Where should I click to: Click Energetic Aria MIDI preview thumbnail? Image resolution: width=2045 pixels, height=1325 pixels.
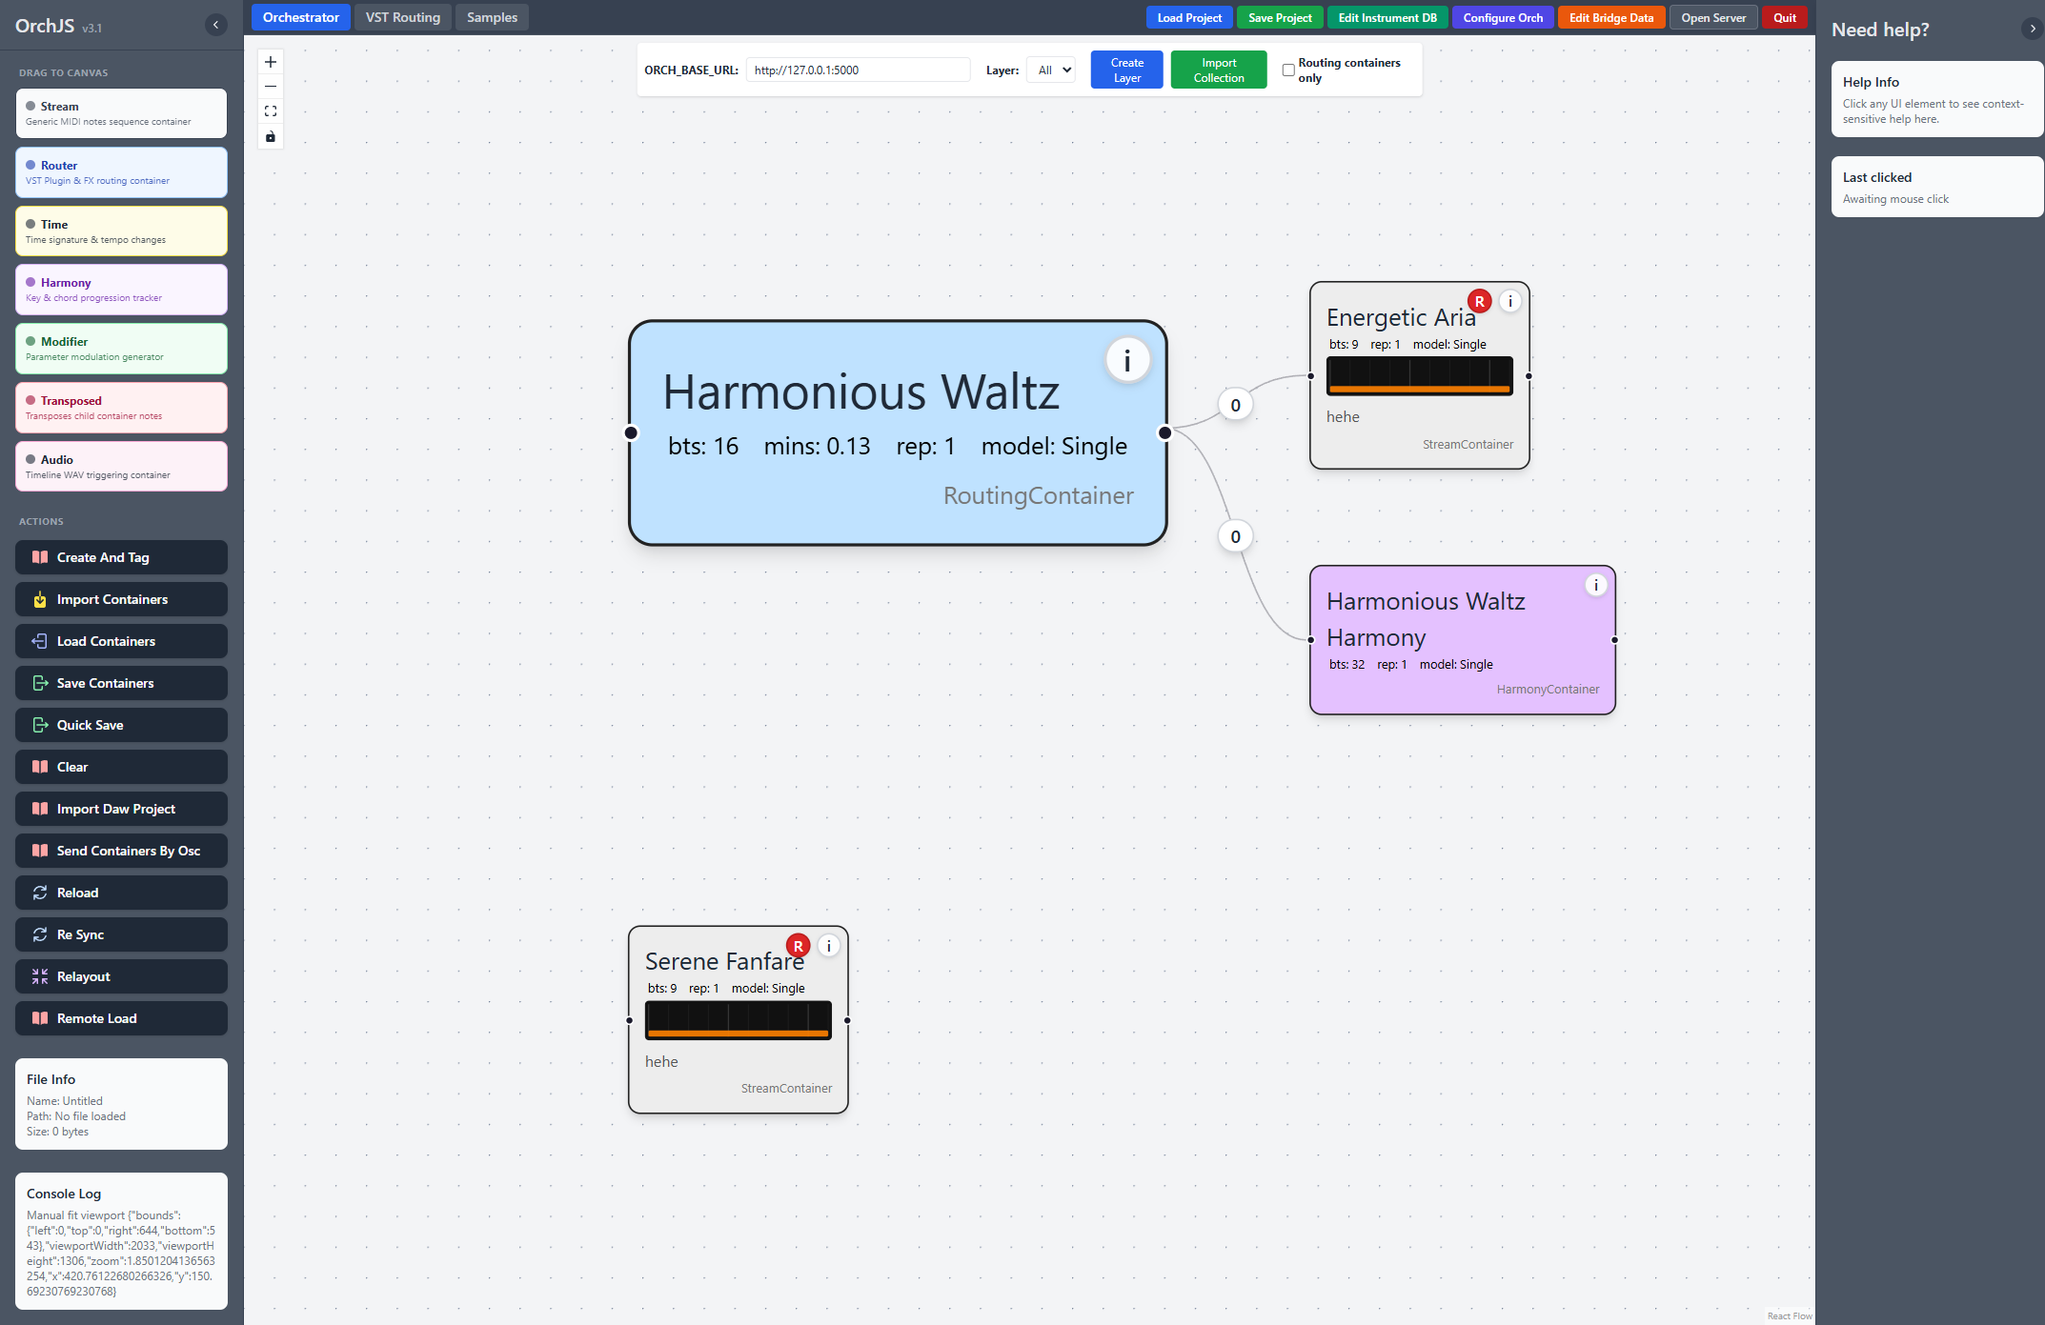click(1419, 376)
